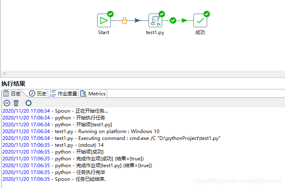
Task: Select log line '完成作业项[成功] (结果=[true])'
Action: [x=73, y=159]
